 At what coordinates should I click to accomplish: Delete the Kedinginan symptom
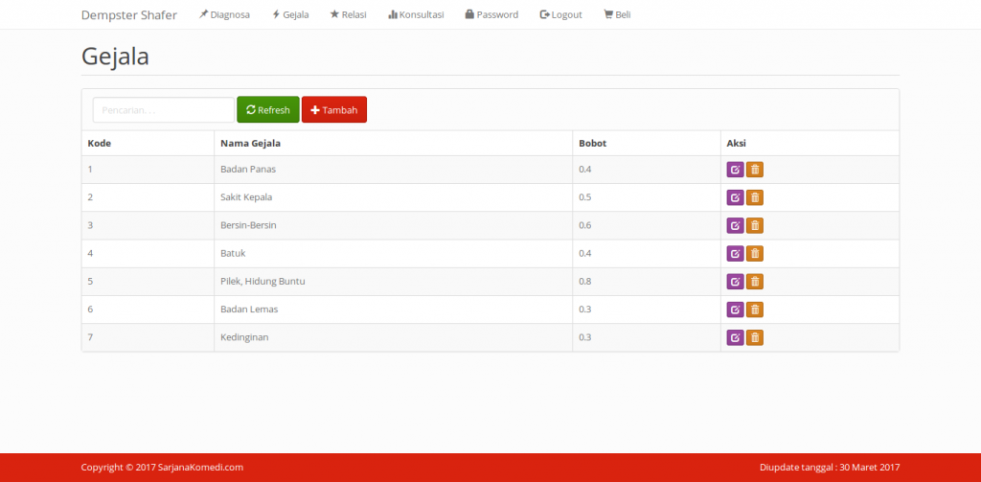click(755, 337)
